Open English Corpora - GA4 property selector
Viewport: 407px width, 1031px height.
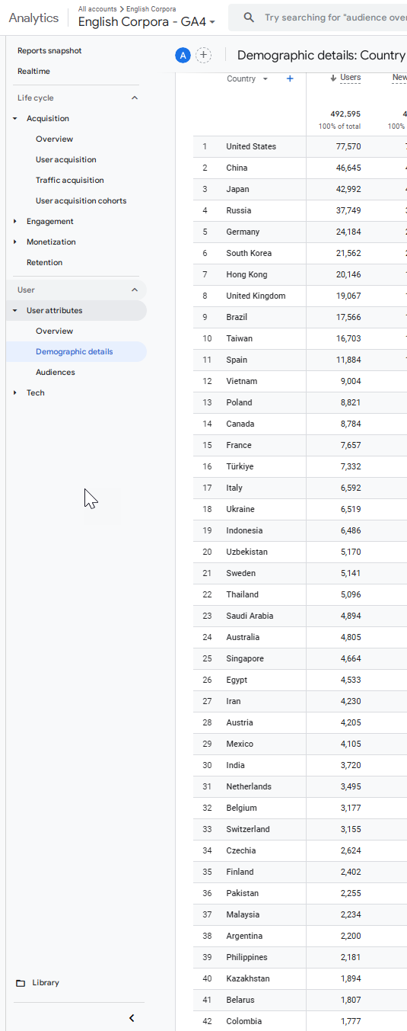coord(147,22)
